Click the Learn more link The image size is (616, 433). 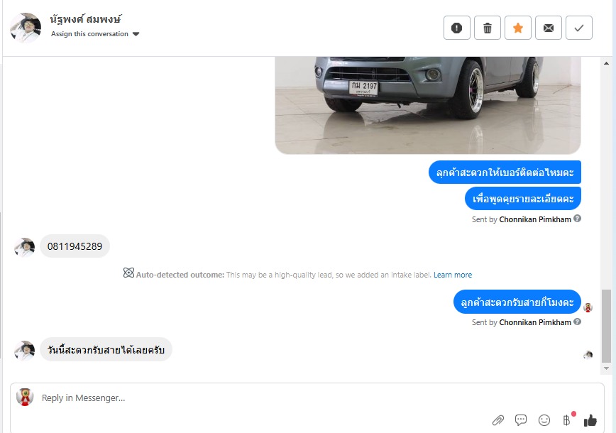point(453,275)
